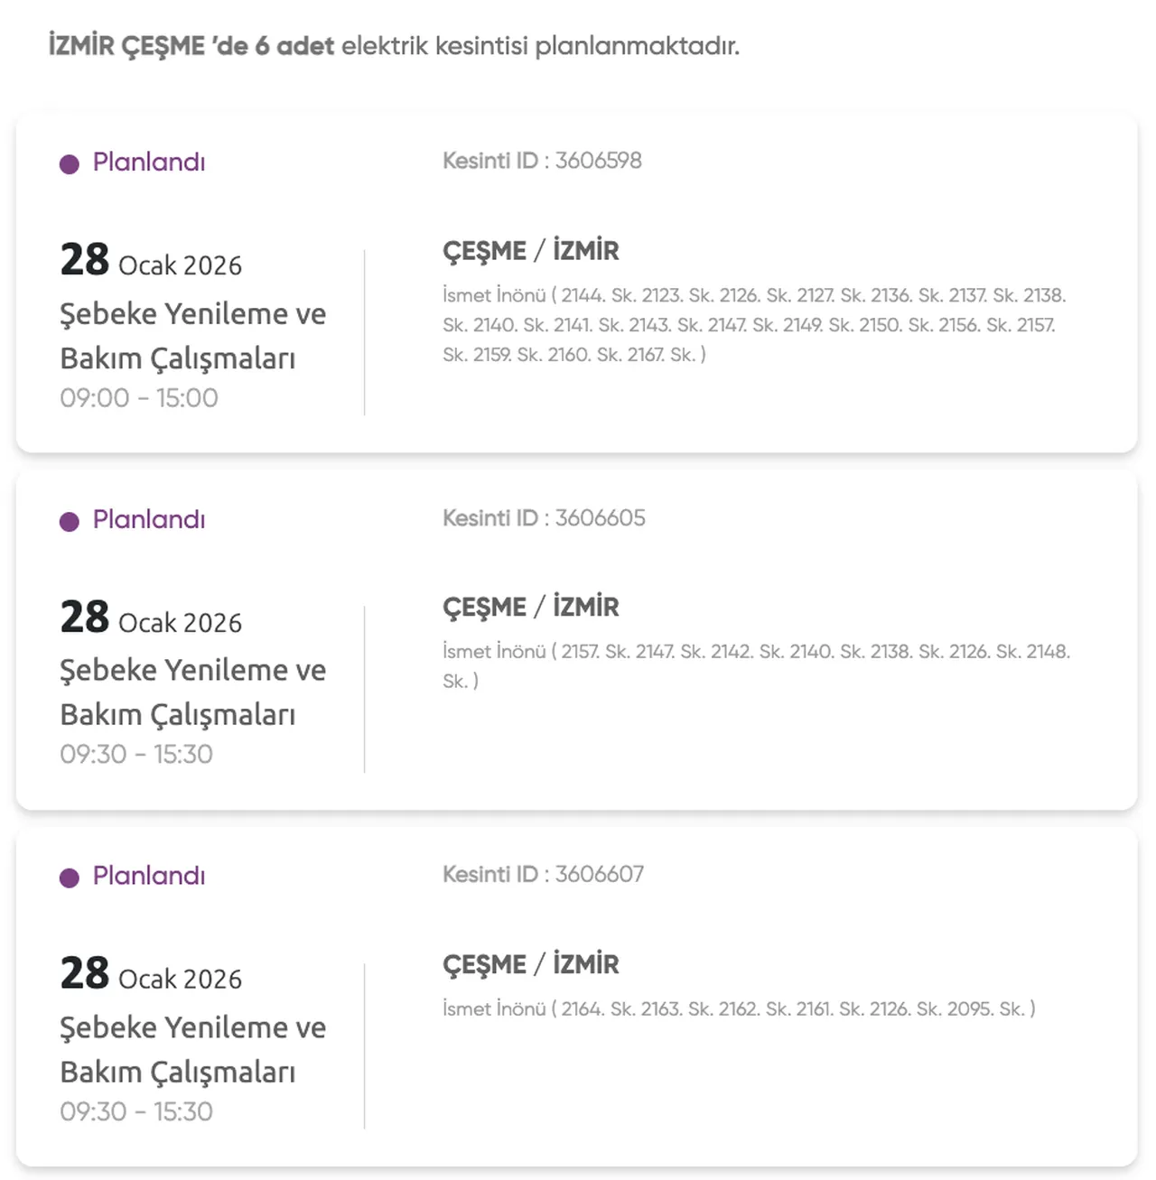
Task: Click the street list starting with 2144. Sk.
Action: click(754, 325)
